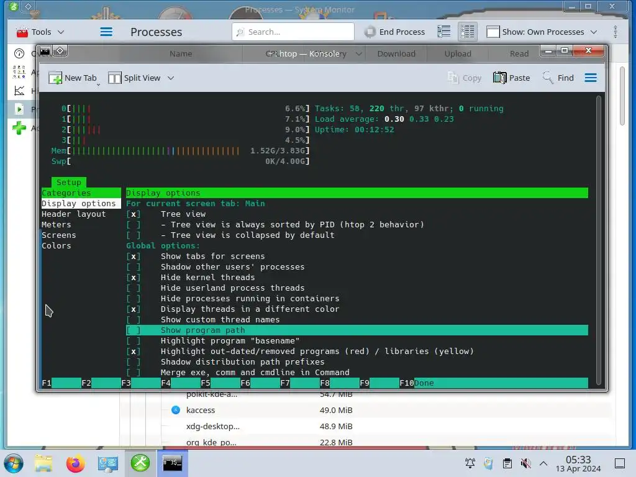Click System Monitor vertical scrollbar
This screenshot has width=636, height=477.
click(x=622, y=96)
